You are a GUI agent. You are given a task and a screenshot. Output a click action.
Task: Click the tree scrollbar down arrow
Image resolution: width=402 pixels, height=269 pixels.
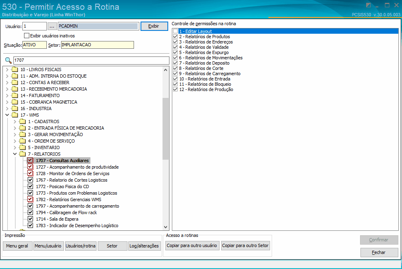[x=166, y=227]
